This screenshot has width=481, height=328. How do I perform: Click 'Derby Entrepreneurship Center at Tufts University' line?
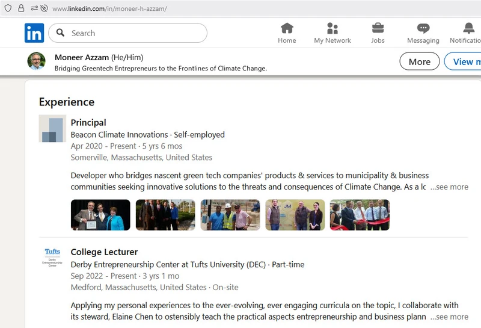tap(188, 264)
